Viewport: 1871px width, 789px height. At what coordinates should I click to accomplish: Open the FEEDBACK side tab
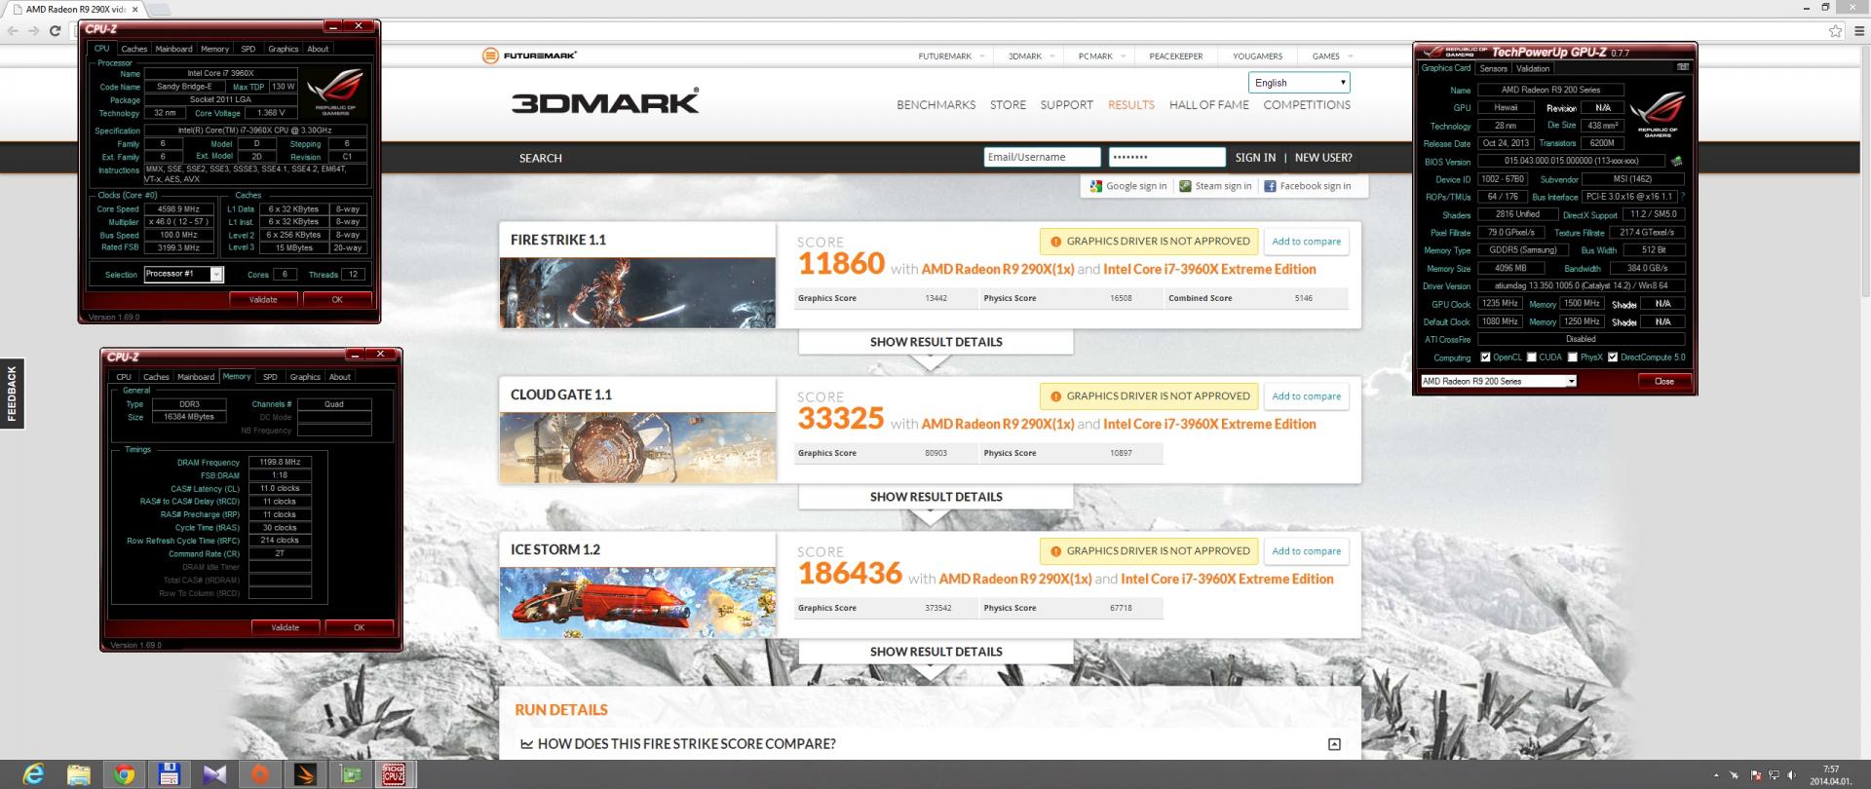point(12,394)
